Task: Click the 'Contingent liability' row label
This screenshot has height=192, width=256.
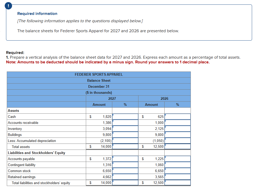Action: tap(21, 165)
